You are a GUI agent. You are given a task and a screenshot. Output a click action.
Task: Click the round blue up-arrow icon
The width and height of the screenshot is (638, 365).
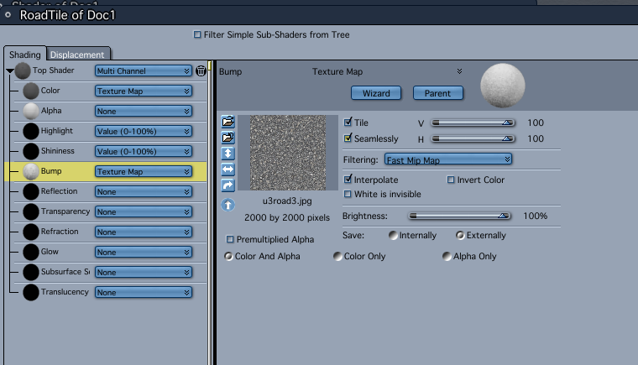(x=227, y=205)
